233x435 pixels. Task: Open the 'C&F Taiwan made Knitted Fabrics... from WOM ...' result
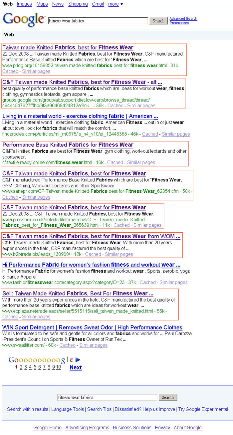pyautogui.click(x=91, y=236)
